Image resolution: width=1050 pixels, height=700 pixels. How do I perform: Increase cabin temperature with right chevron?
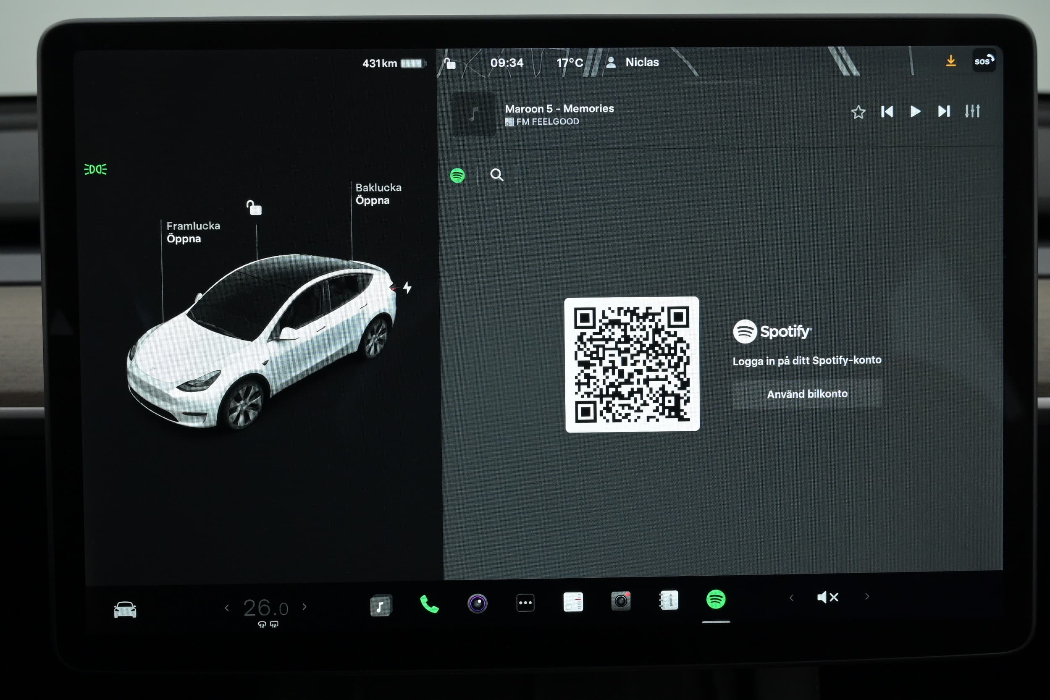click(x=304, y=607)
